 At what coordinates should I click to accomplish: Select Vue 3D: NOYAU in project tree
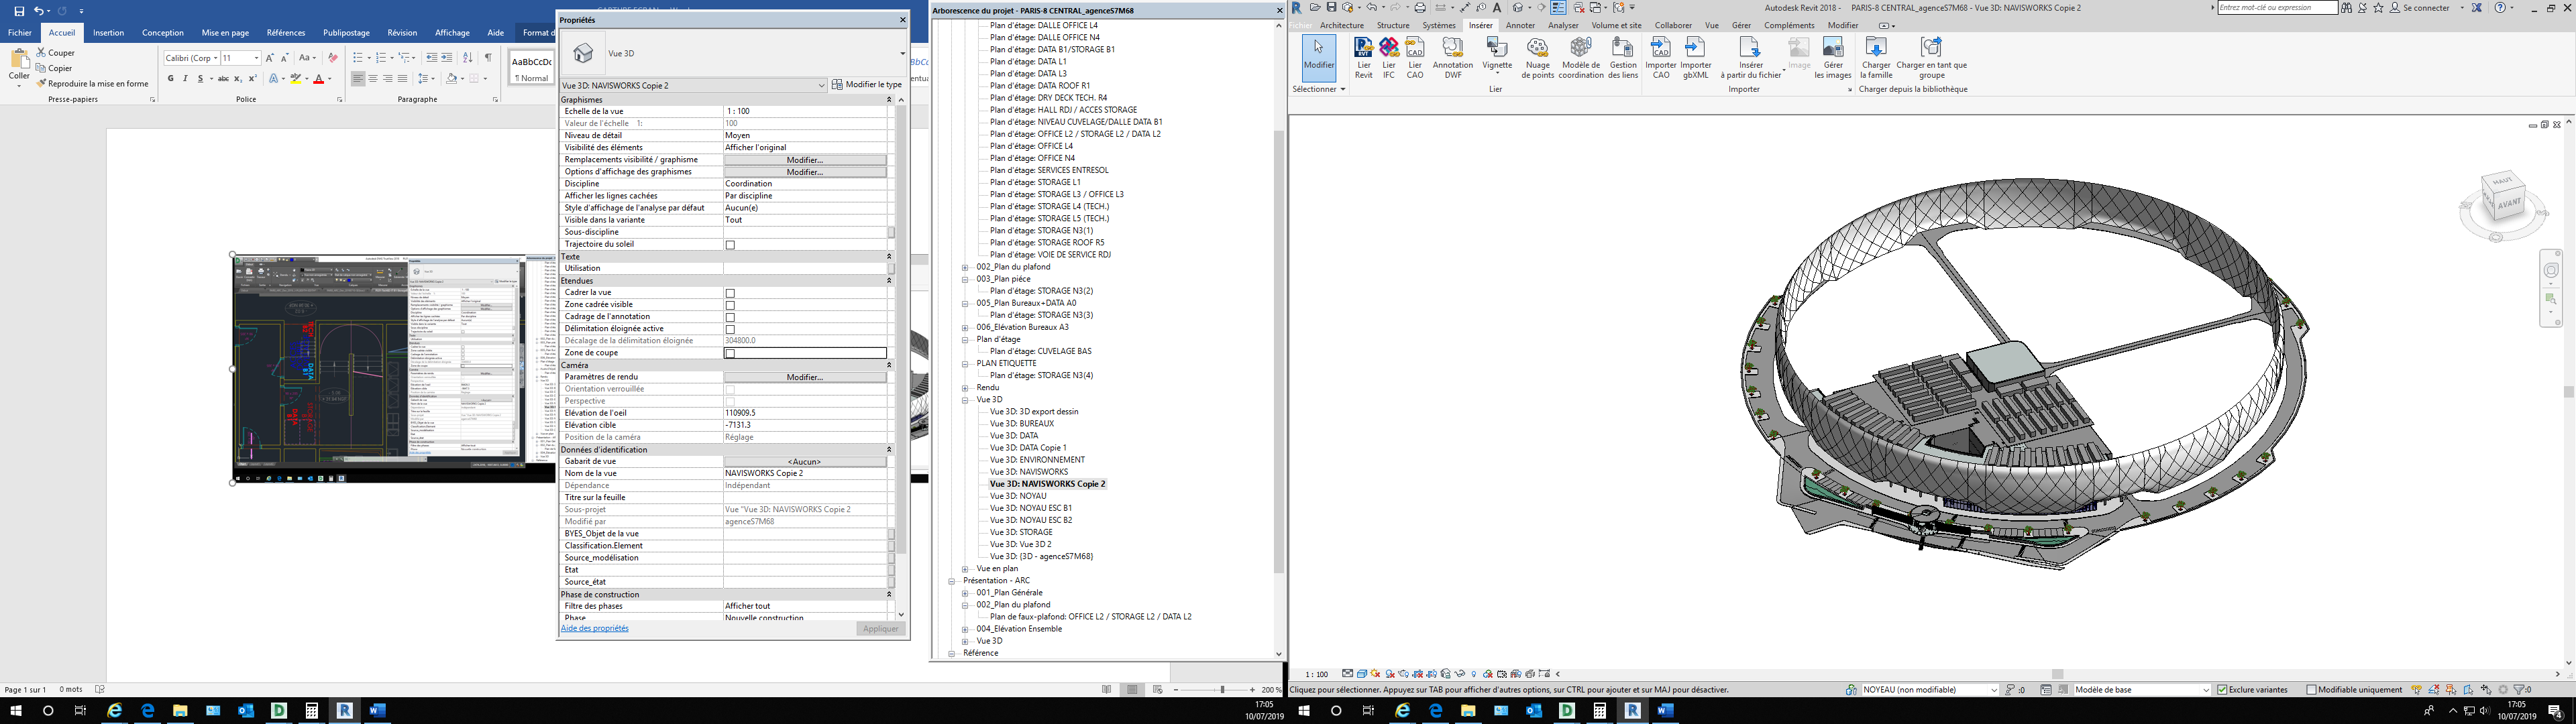[x=1018, y=496]
